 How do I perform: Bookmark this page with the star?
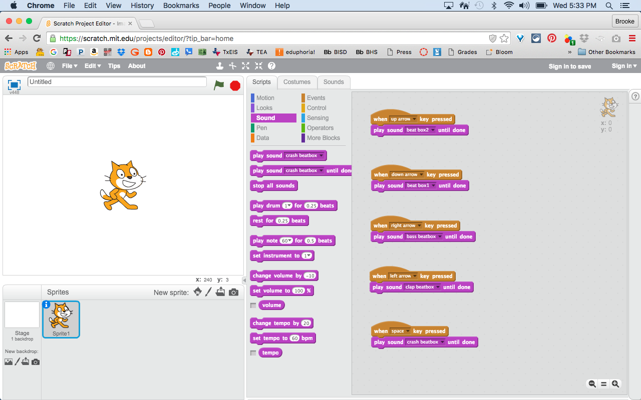[x=504, y=38]
